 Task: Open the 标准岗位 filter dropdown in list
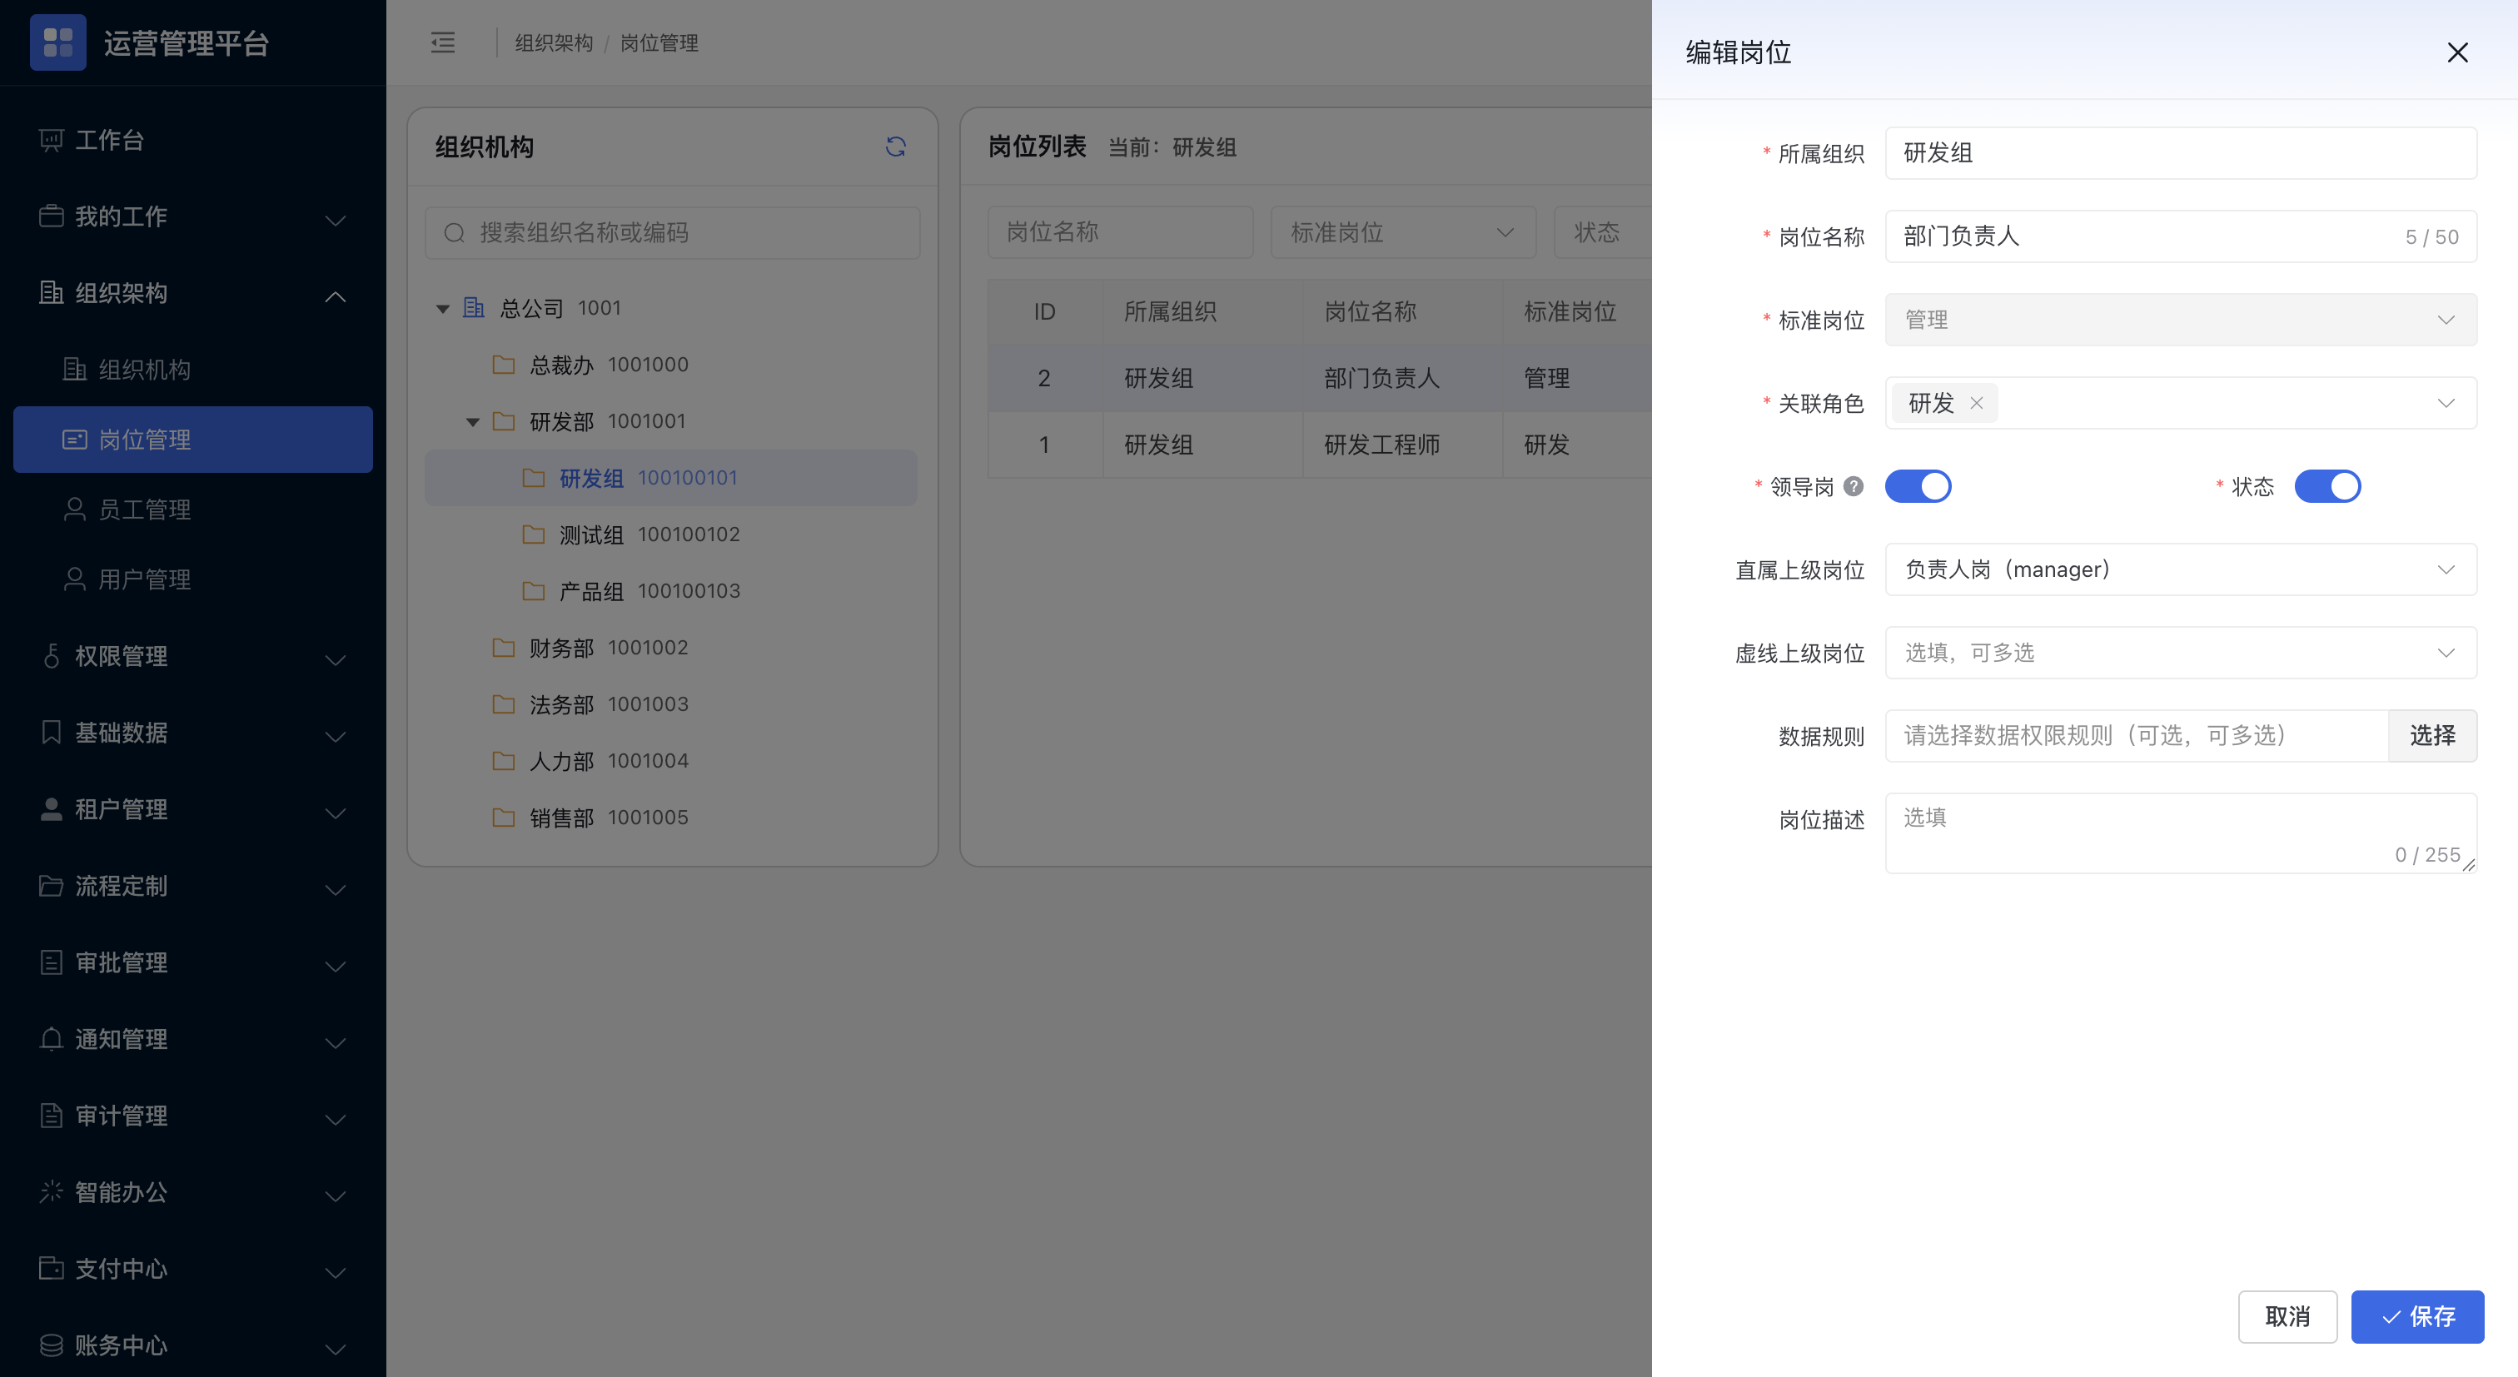[1403, 232]
